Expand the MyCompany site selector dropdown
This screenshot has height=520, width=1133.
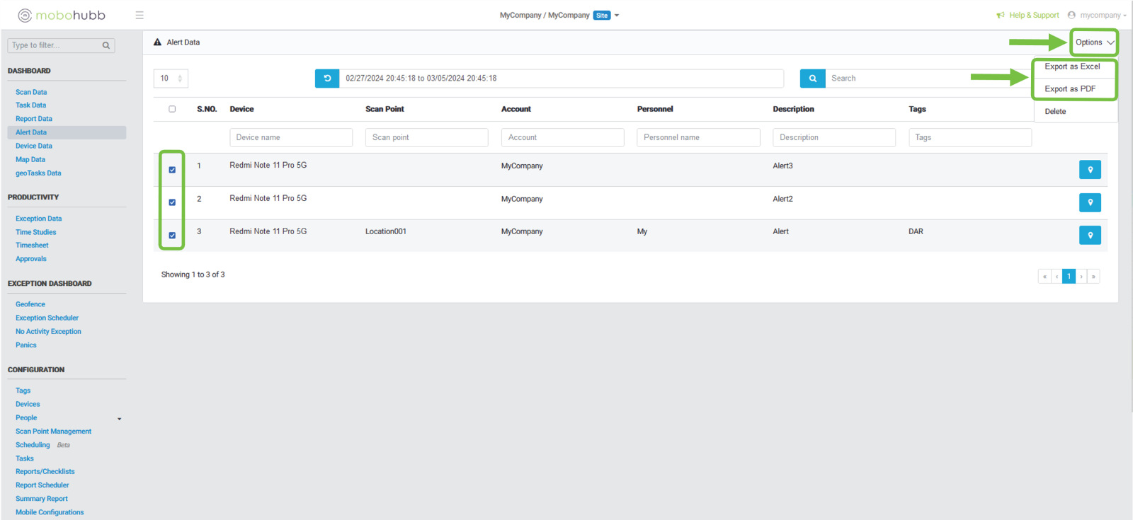click(x=617, y=16)
